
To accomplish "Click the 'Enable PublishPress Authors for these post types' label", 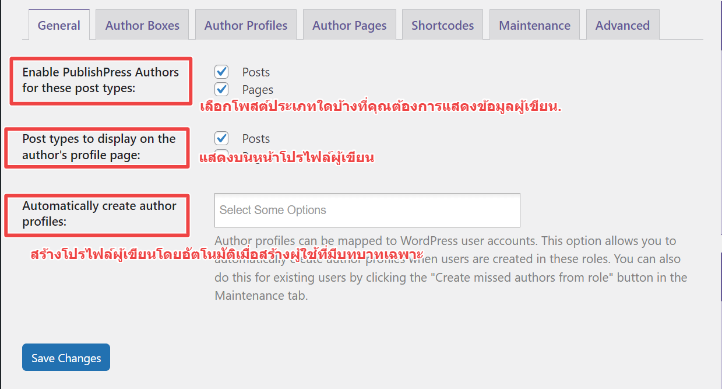I will click(x=101, y=80).
